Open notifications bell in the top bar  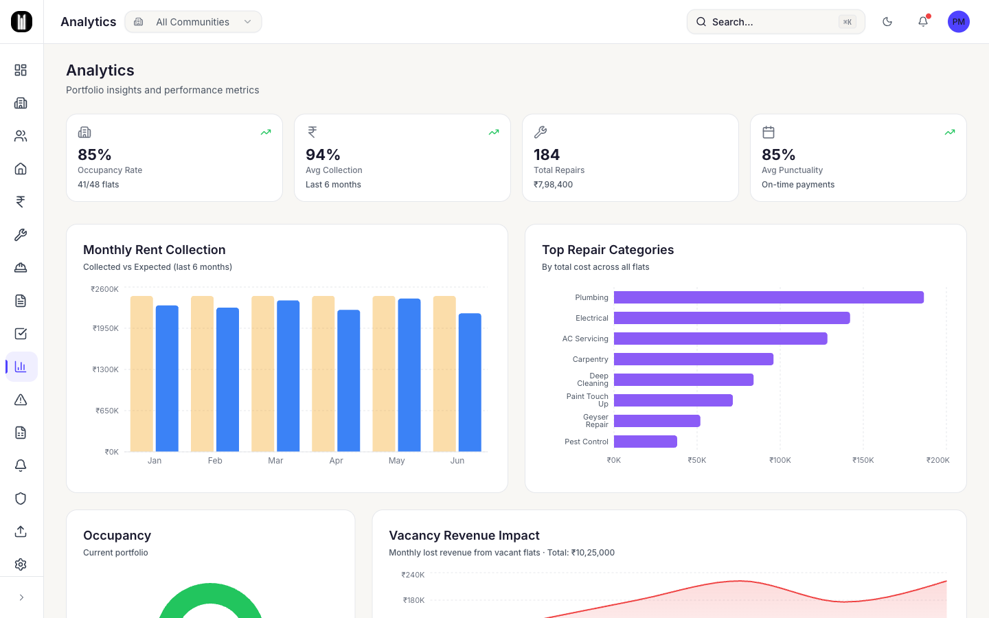pyautogui.click(x=923, y=22)
